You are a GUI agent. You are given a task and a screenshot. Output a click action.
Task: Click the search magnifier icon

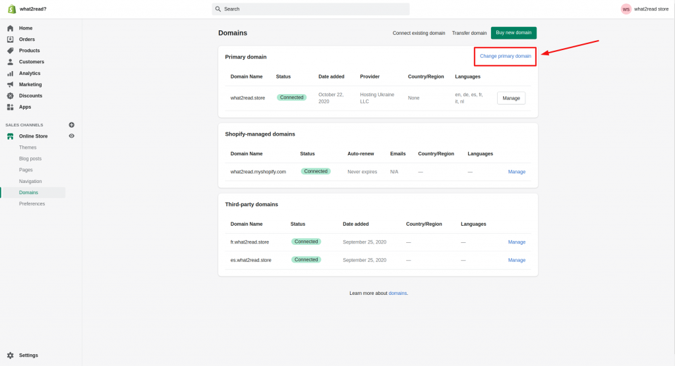(218, 9)
